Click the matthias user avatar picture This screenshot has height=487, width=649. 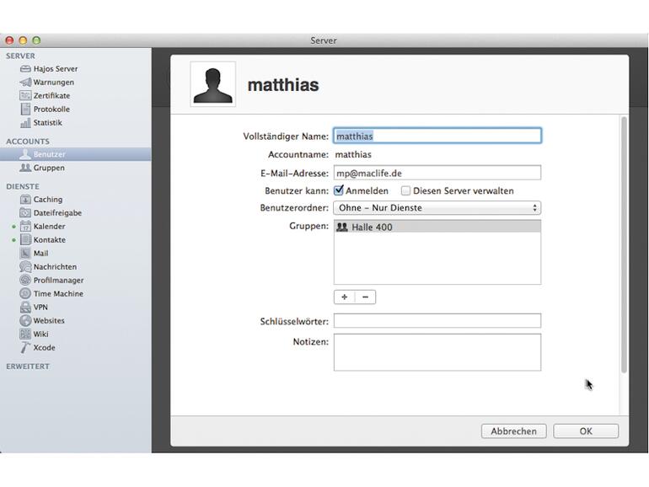click(x=212, y=84)
